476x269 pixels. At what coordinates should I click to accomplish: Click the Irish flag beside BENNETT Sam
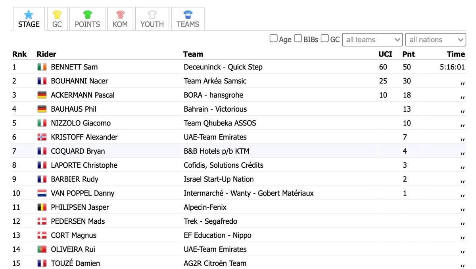[x=42, y=67]
